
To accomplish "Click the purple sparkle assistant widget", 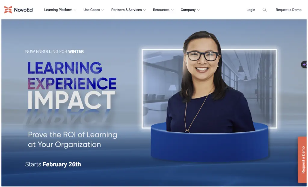I will point(304,64).
